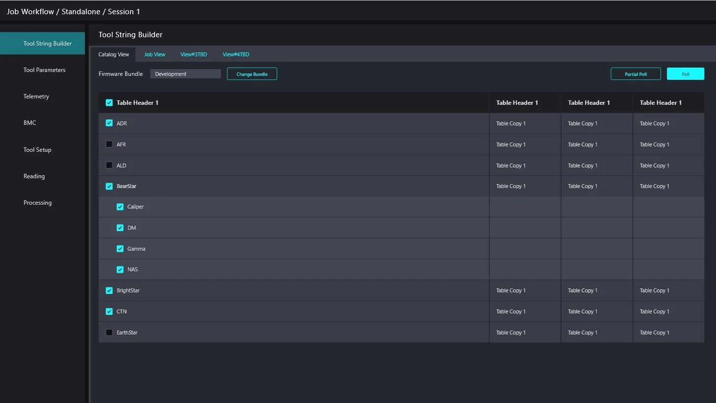
Task: Uncheck the Gamma checkbox
Action: (x=120, y=249)
